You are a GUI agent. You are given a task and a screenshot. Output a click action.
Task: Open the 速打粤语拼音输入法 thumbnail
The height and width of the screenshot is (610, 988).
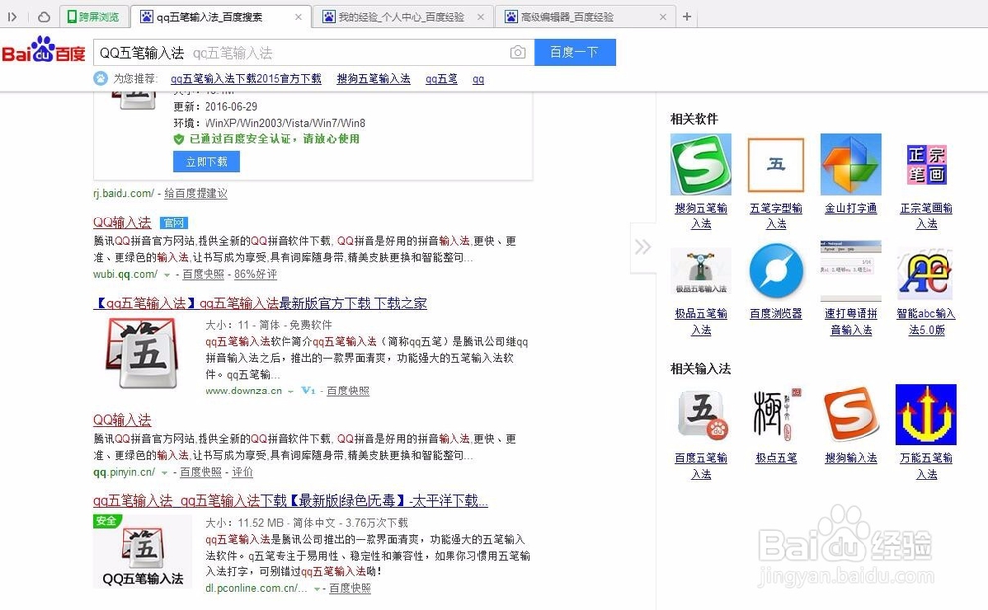coord(851,271)
